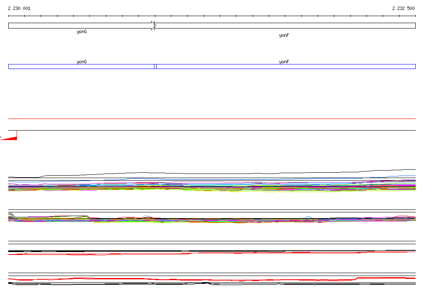Click the yonF label above the blue box
Screen dimensions: 424x295
pyautogui.click(x=284, y=62)
